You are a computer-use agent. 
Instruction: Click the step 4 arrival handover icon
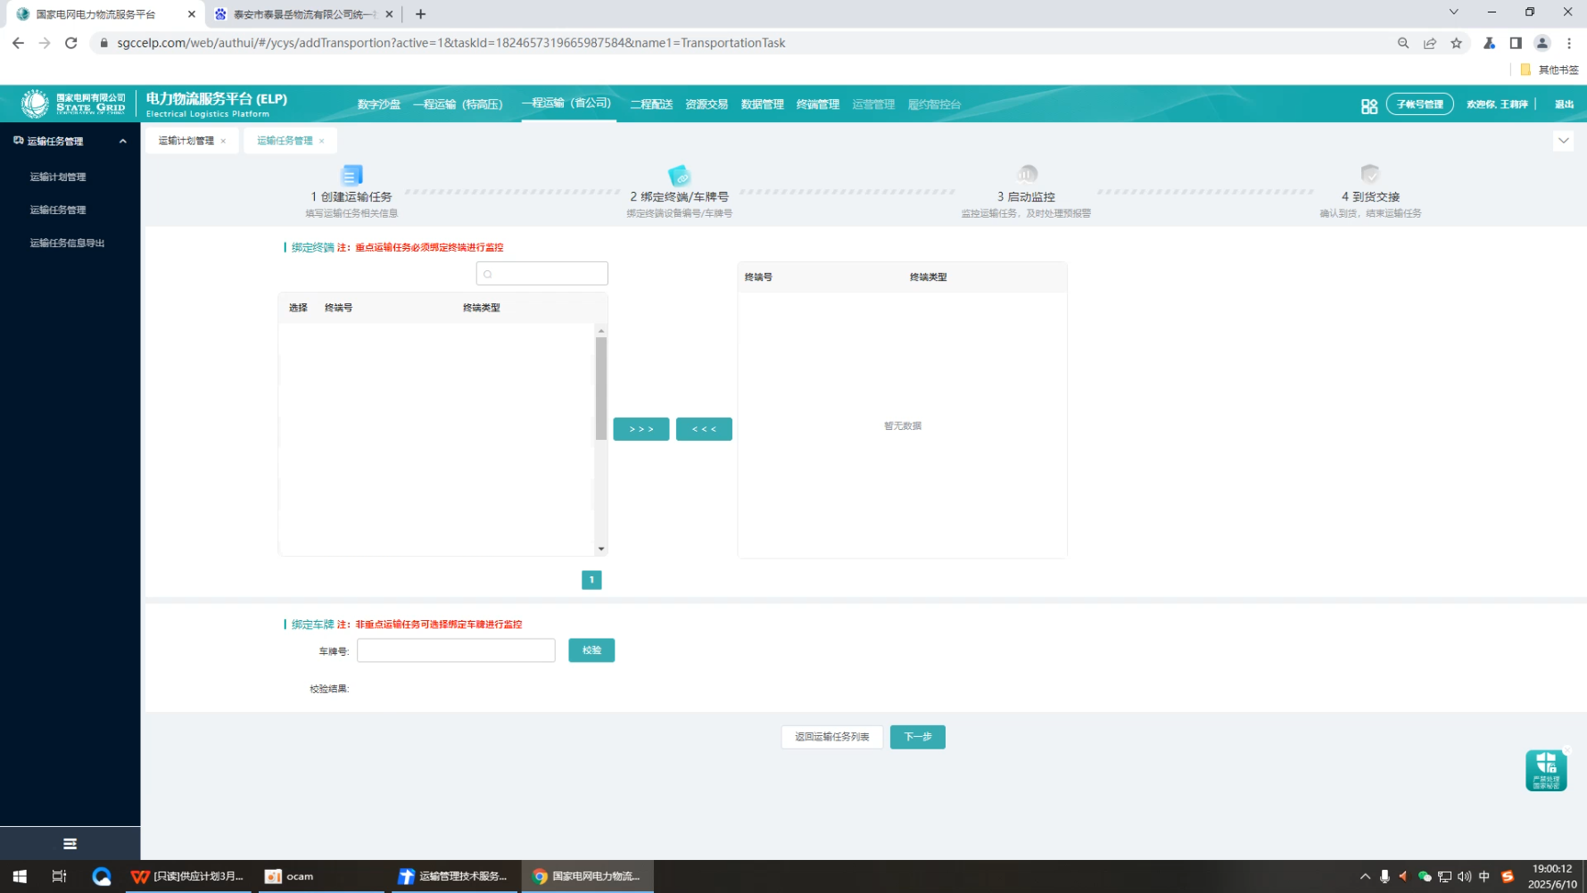pos(1369,174)
